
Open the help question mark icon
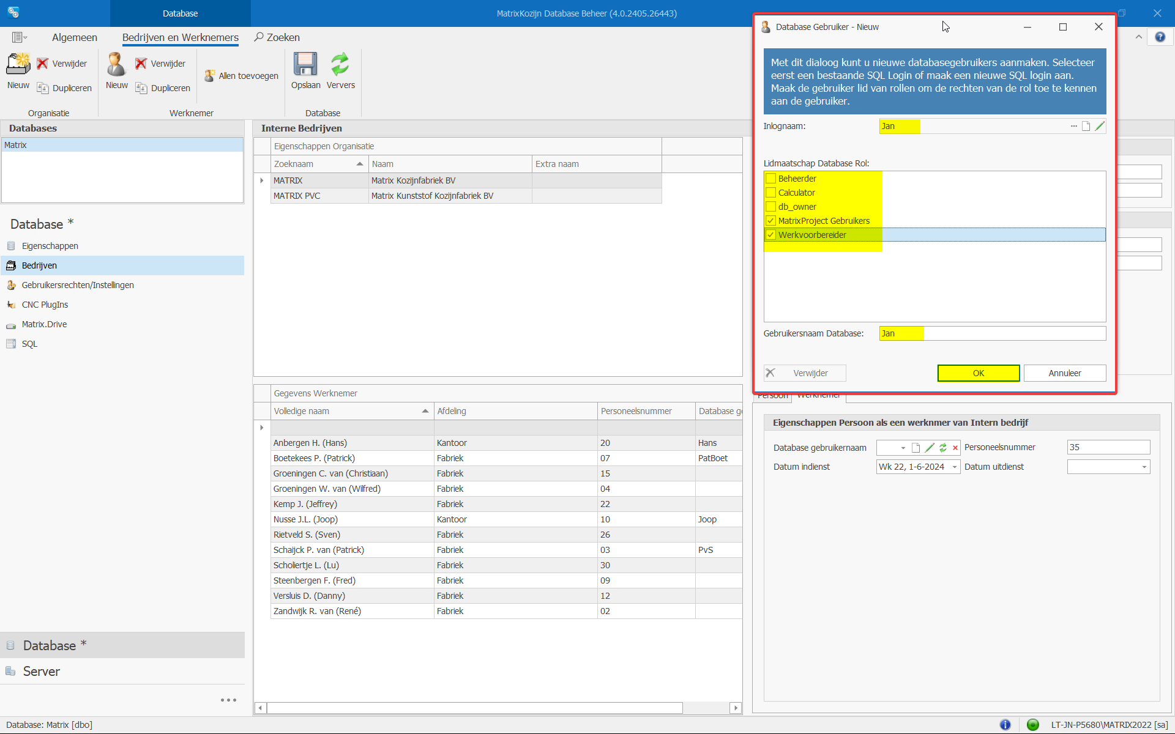pos(1160,37)
